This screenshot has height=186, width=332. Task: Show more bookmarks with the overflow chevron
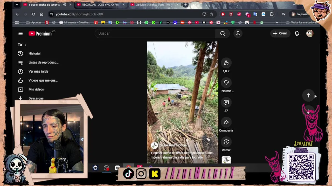pos(276,22)
